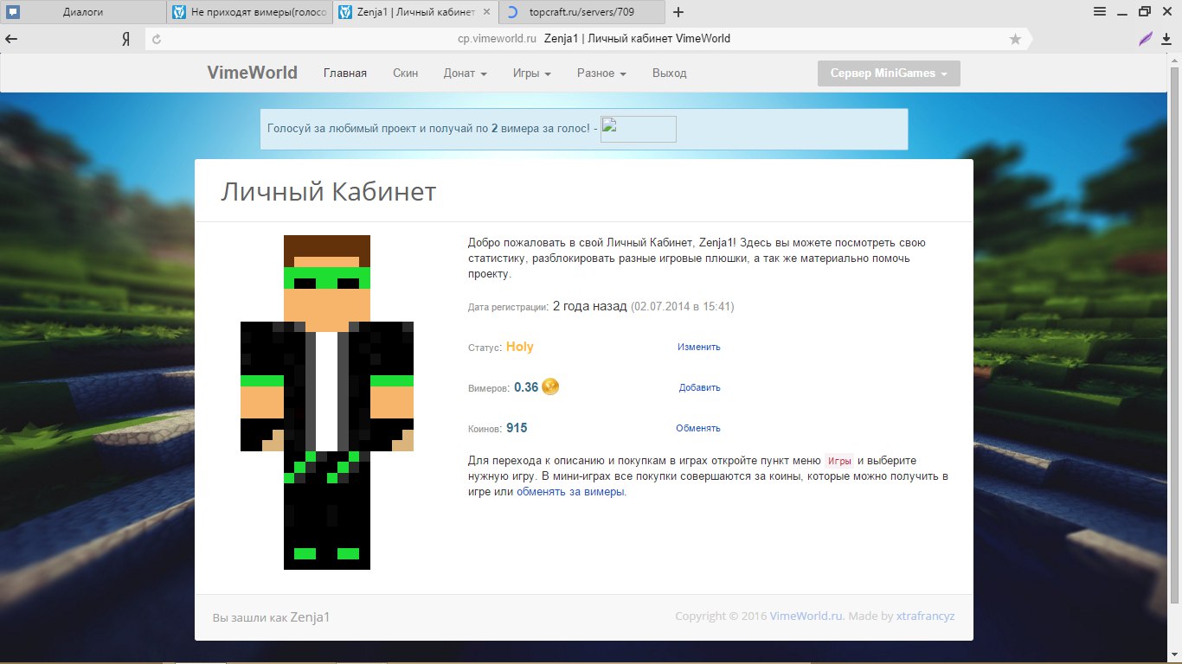Image resolution: width=1182 pixels, height=664 pixels.
Task: Open a new tab with the plus icon
Action: (x=678, y=12)
